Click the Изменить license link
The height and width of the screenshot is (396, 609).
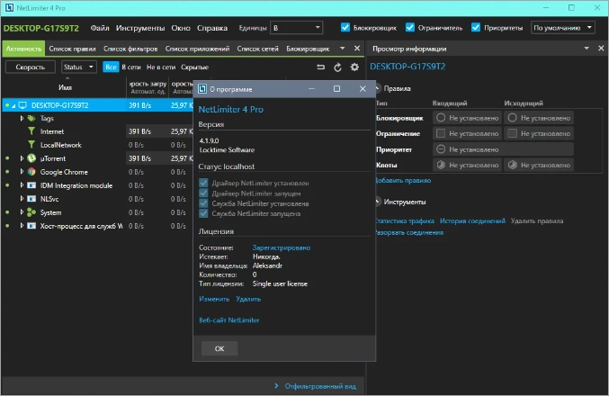pos(214,299)
